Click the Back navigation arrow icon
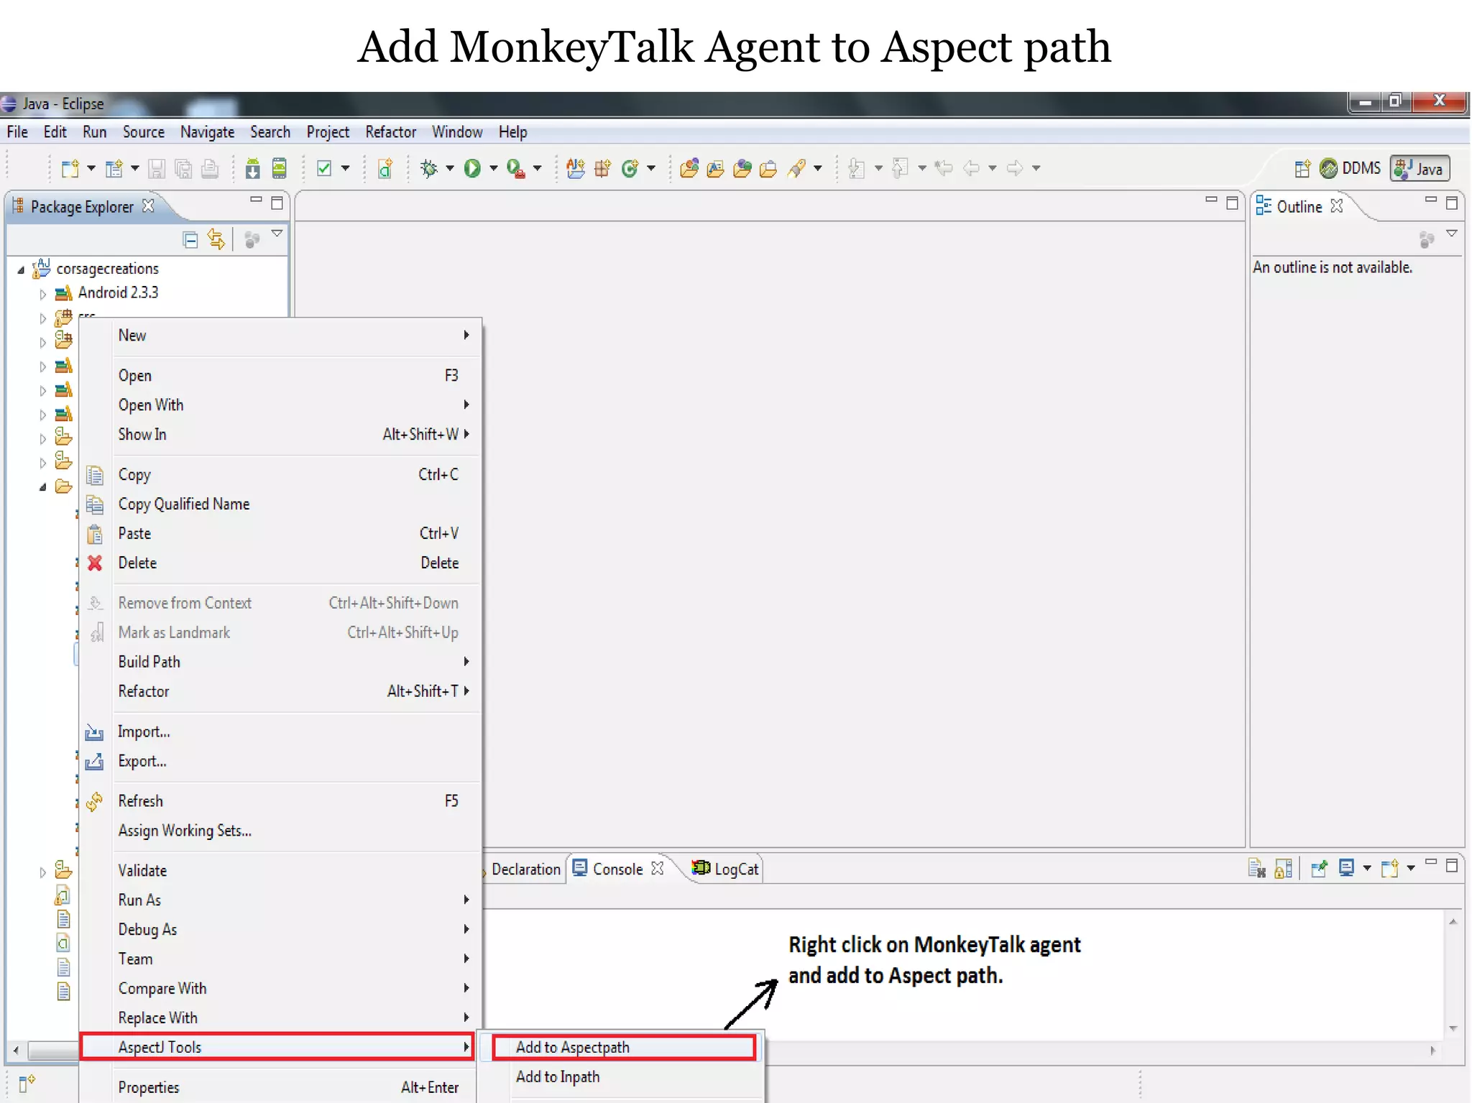 tap(972, 169)
